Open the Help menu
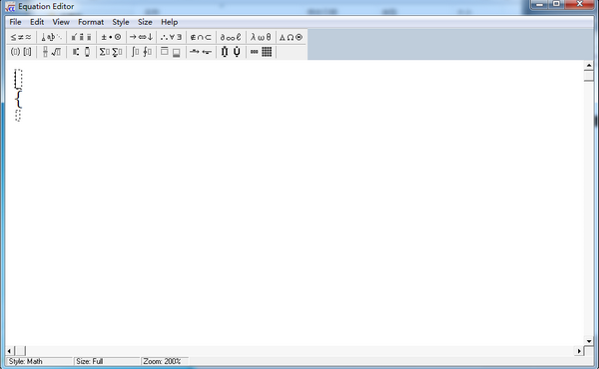599x369 pixels. [170, 22]
